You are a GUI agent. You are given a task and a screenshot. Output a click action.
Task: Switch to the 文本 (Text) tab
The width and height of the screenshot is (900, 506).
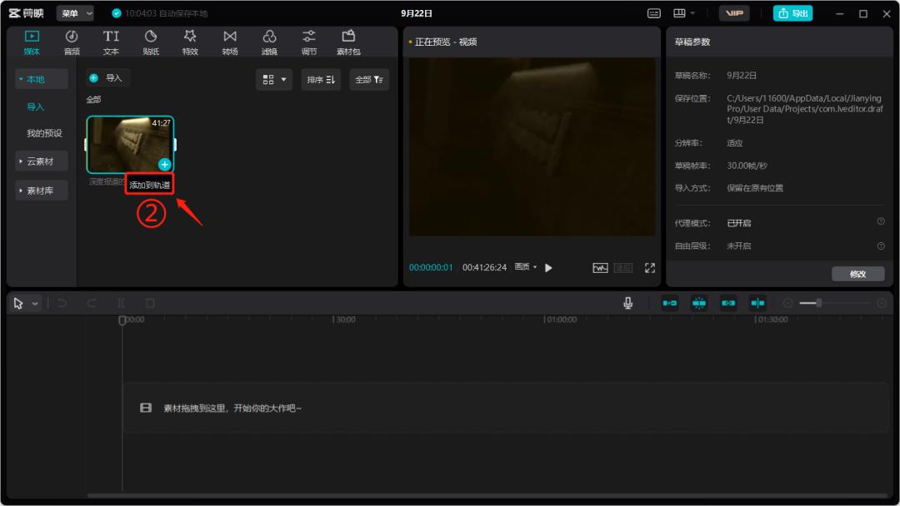tap(111, 42)
